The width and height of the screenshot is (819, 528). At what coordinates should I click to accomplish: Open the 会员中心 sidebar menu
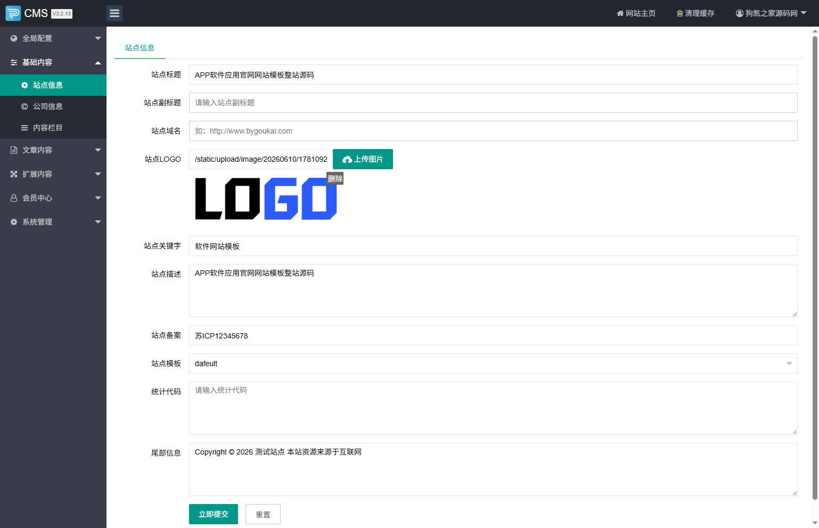click(53, 198)
